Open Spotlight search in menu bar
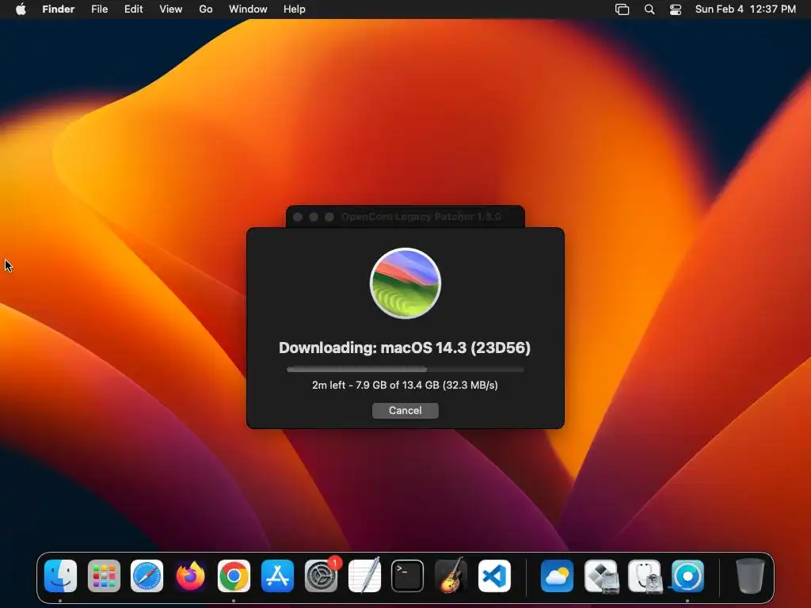 [x=649, y=9]
